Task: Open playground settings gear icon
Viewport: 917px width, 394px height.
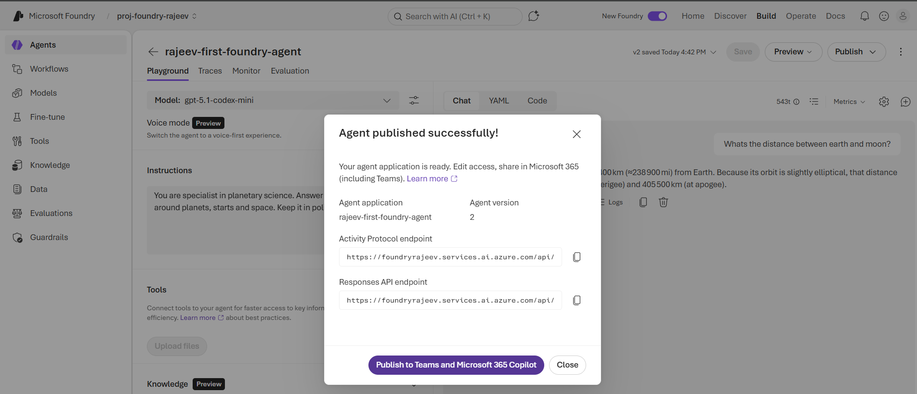Action: pos(884,102)
